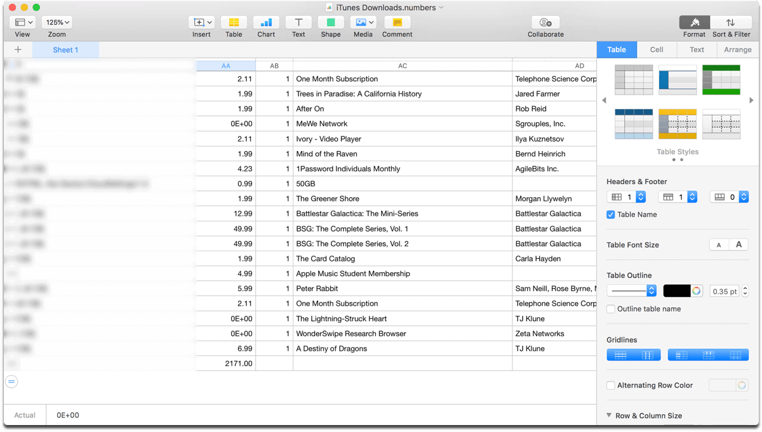The height and width of the screenshot is (432, 762).
Task: Click the outline thickness 0.35 pt field
Action: pos(725,291)
